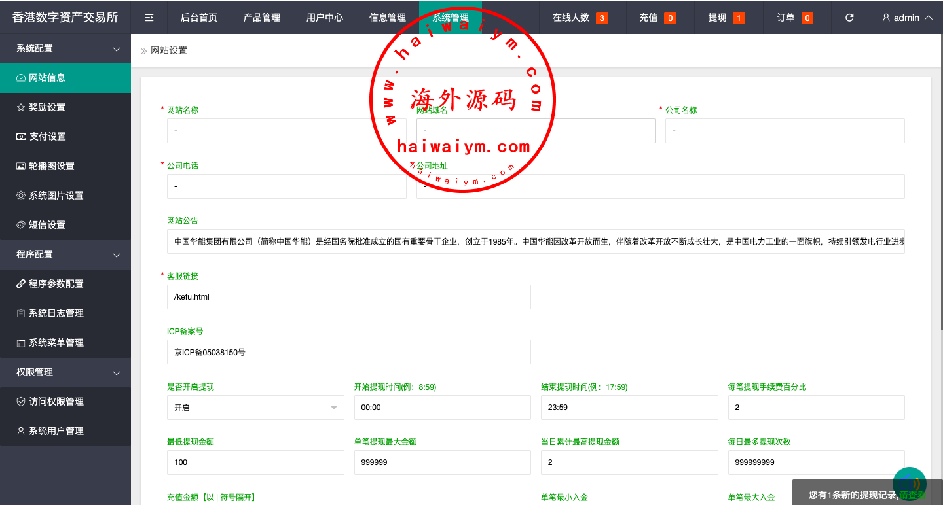Click the ICP备案号 input field
943x505 pixels.
click(348, 352)
